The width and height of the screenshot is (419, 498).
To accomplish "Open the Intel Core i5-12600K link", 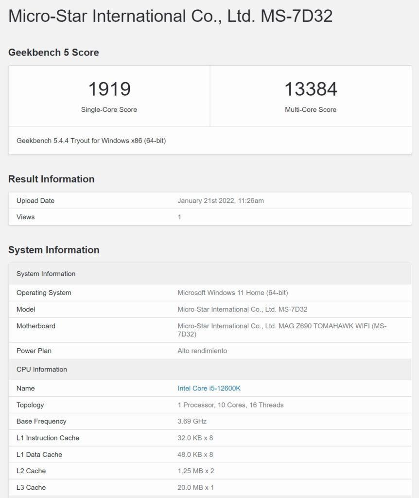I will 209,388.
